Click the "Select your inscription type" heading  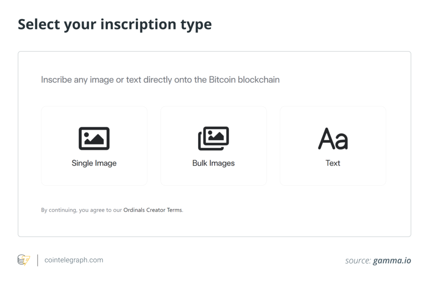pos(114,25)
